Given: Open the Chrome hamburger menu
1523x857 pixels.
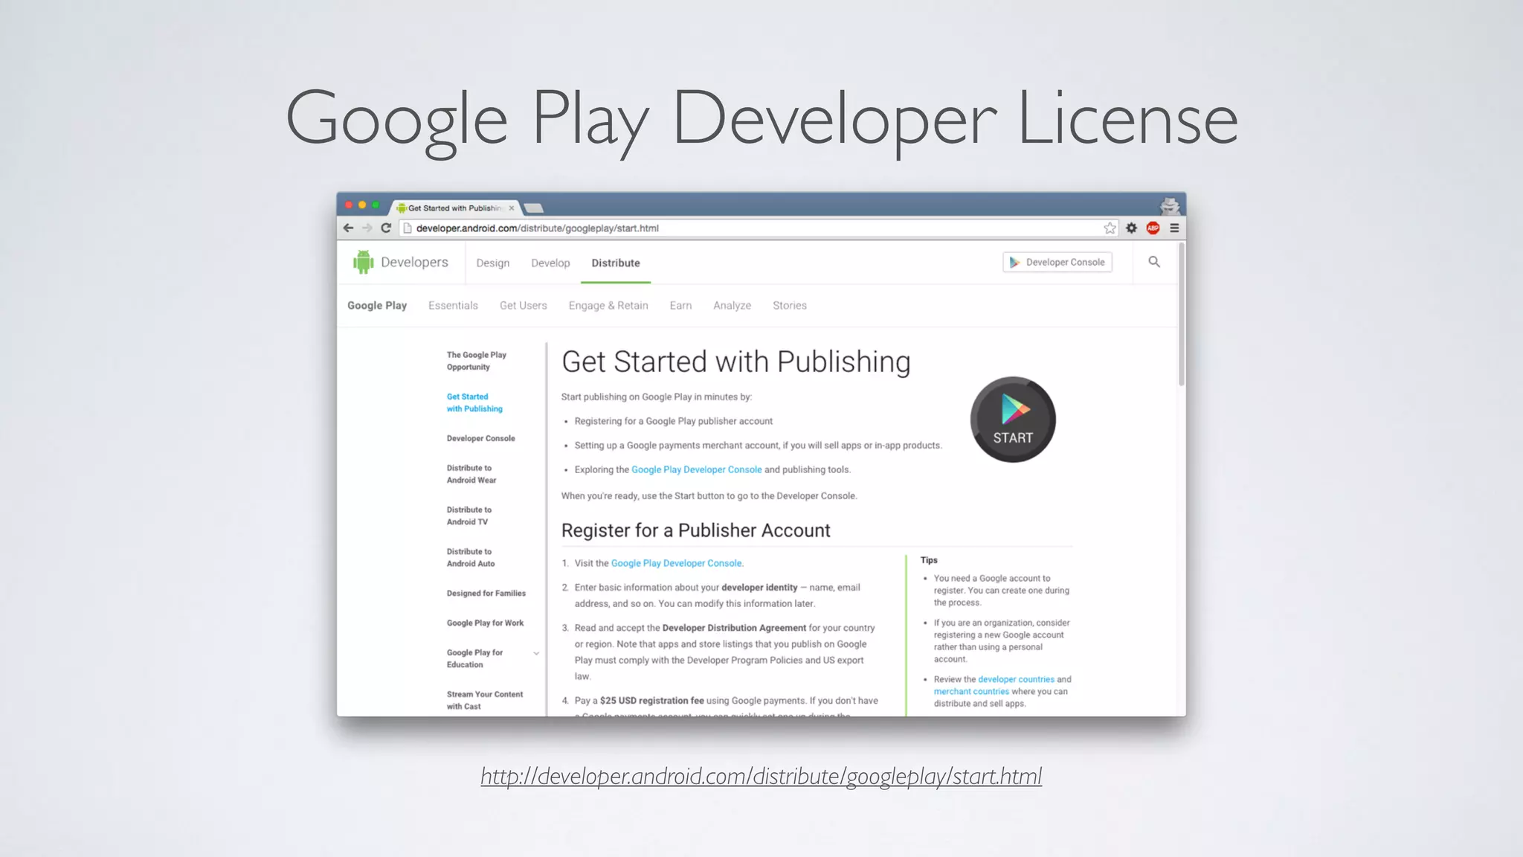Looking at the screenshot, I should 1174,228.
